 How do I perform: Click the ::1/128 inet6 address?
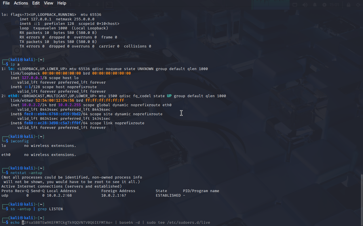32,87
